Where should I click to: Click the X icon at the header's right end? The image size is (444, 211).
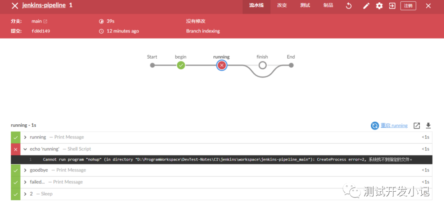[428, 6]
